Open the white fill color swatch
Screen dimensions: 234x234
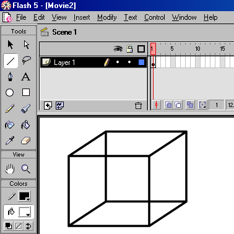pyautogui.click(x=25, y=212)
